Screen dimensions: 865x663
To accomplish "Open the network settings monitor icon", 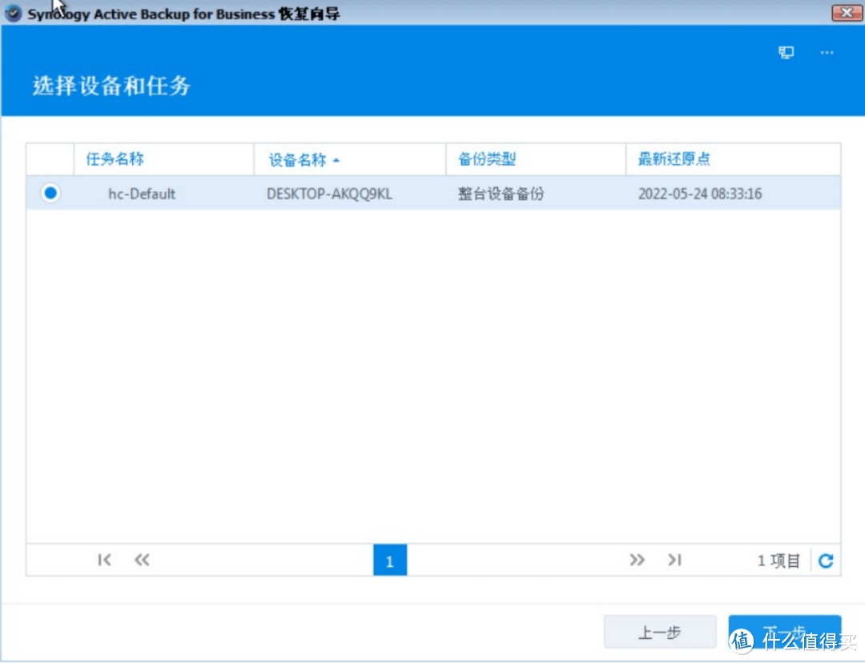I will pos(787,53).
